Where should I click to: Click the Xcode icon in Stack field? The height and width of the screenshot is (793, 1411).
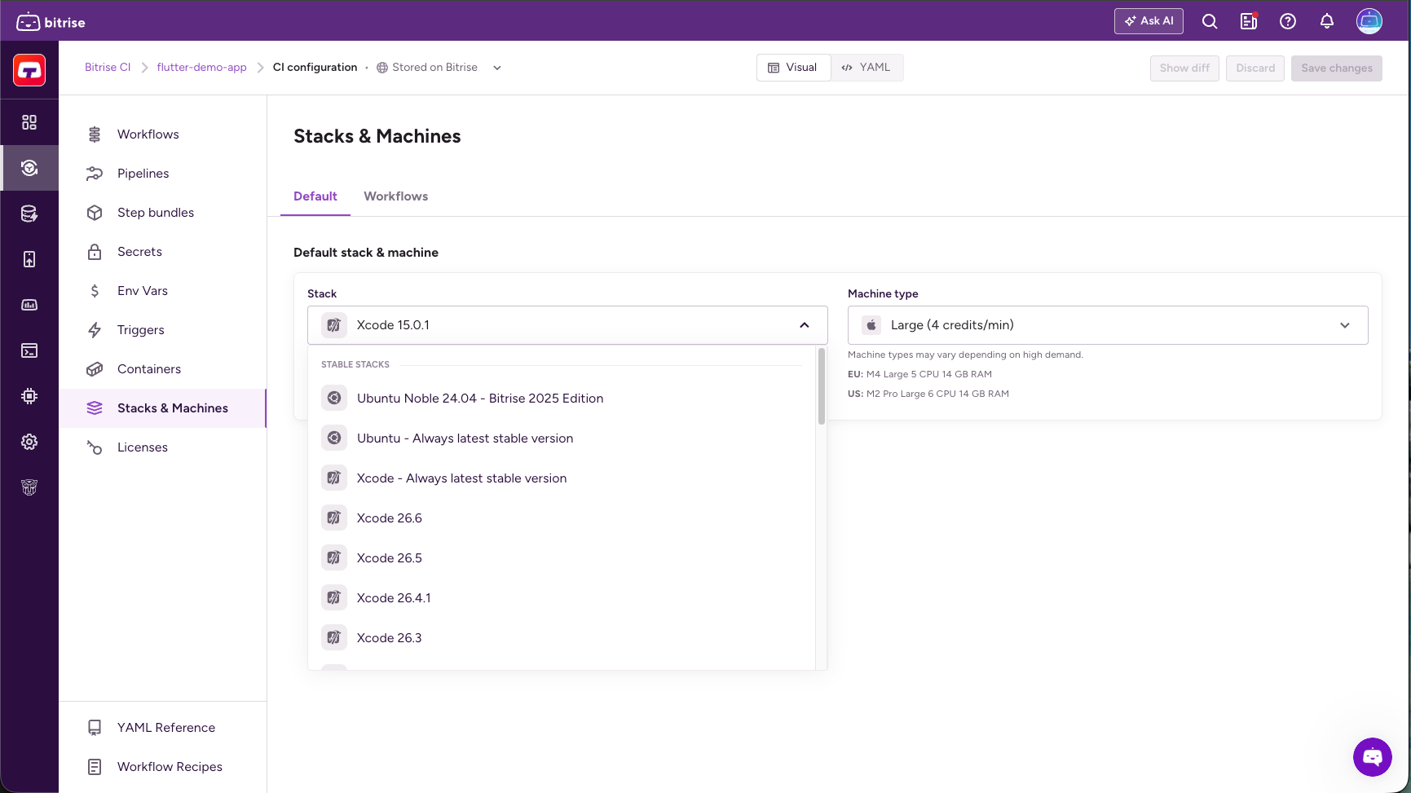click(x=334, y=325)
